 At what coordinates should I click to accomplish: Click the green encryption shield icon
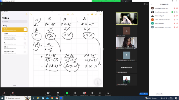pos(2,4)
